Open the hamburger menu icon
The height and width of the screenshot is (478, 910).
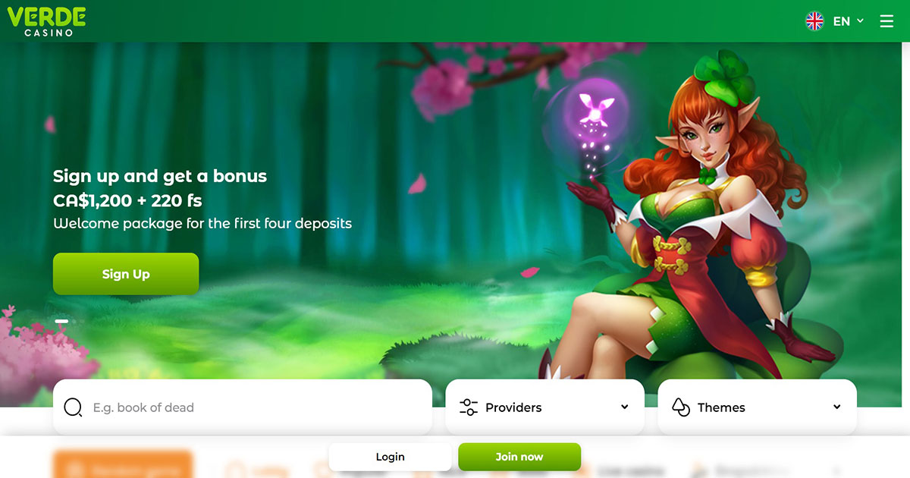[886, 21]
